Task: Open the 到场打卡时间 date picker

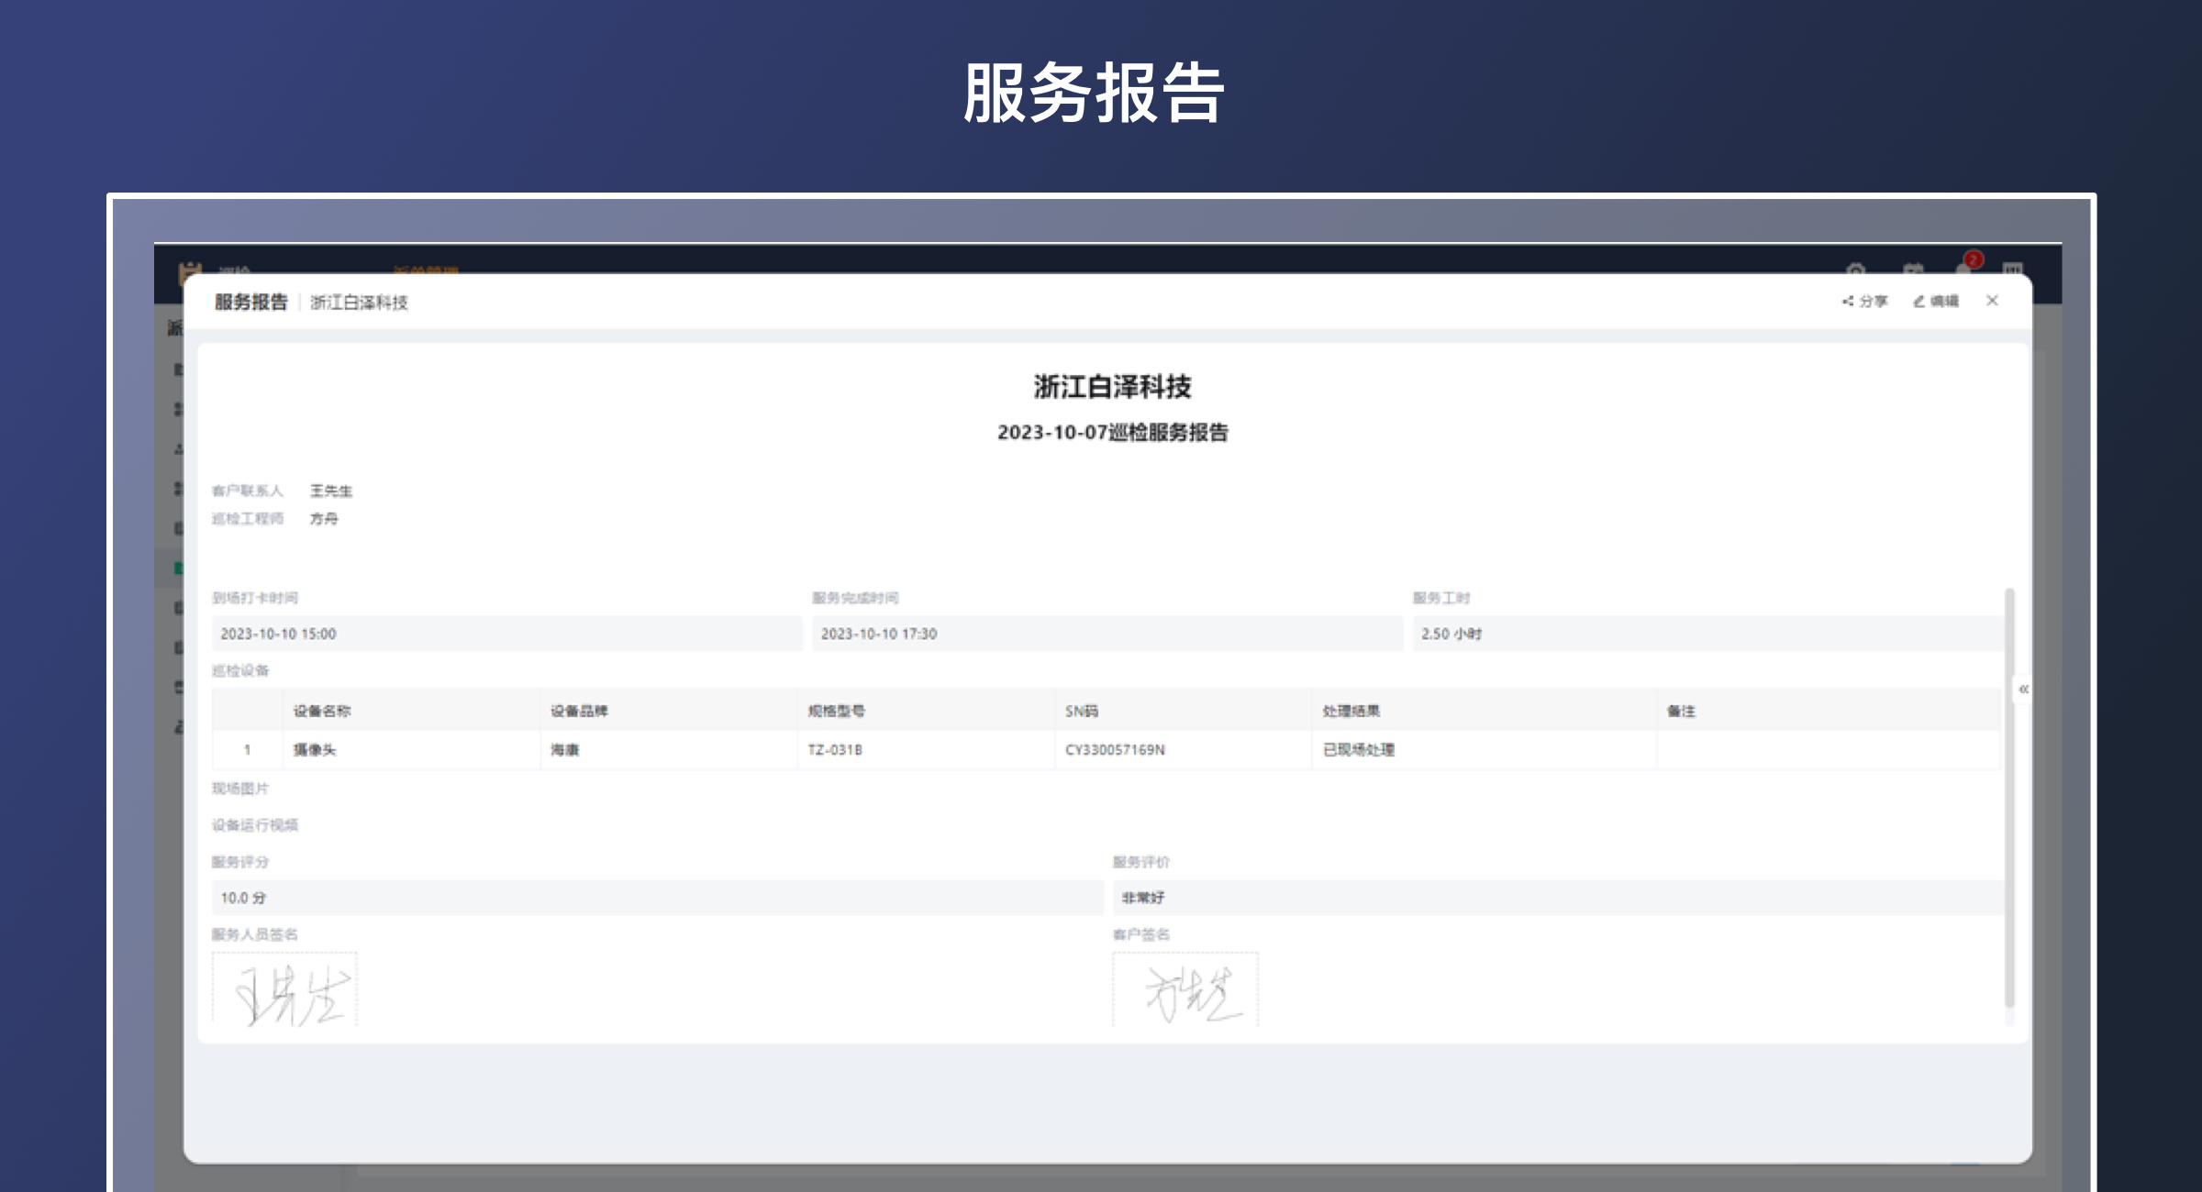Action: coord(505,634)
